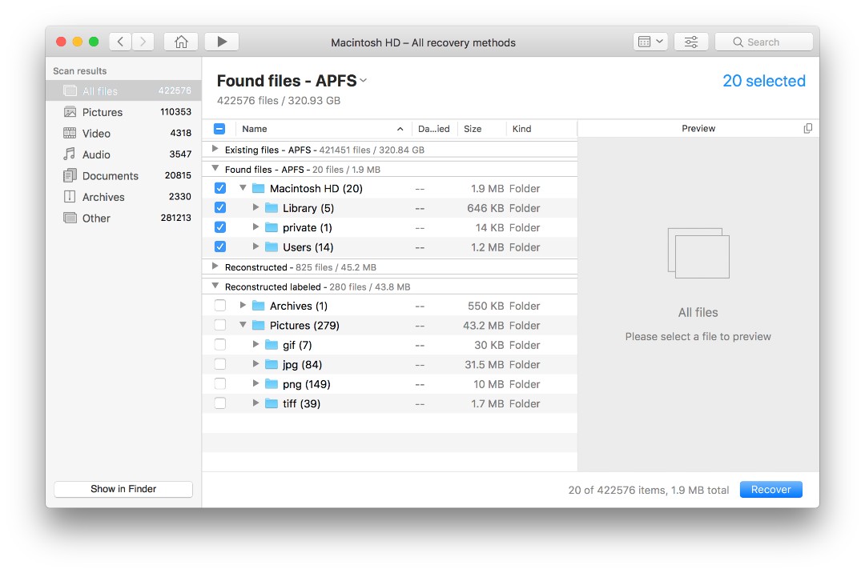Image resolution: width=865 pixels, height=573 pixels.
Task: Expand the jpg (84) folder
Action: coord(255,363)
